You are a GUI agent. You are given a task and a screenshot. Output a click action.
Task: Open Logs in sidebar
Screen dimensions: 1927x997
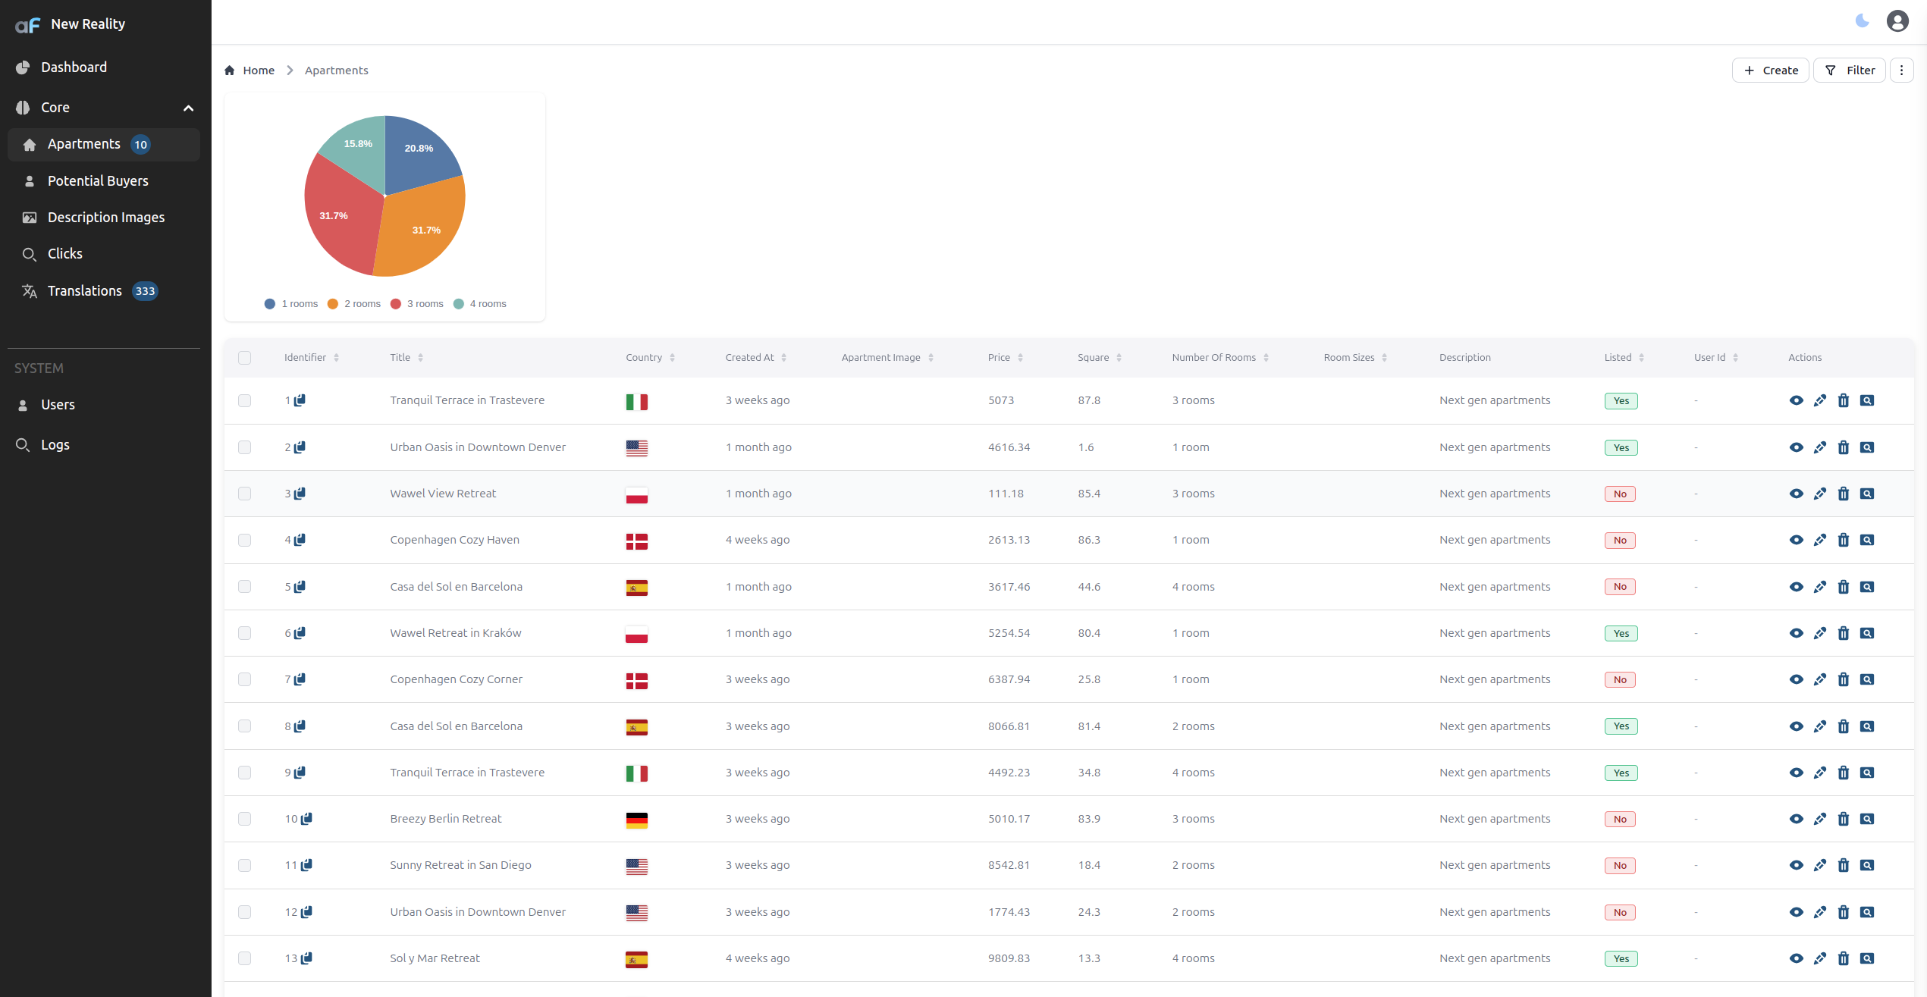(104, 445)
